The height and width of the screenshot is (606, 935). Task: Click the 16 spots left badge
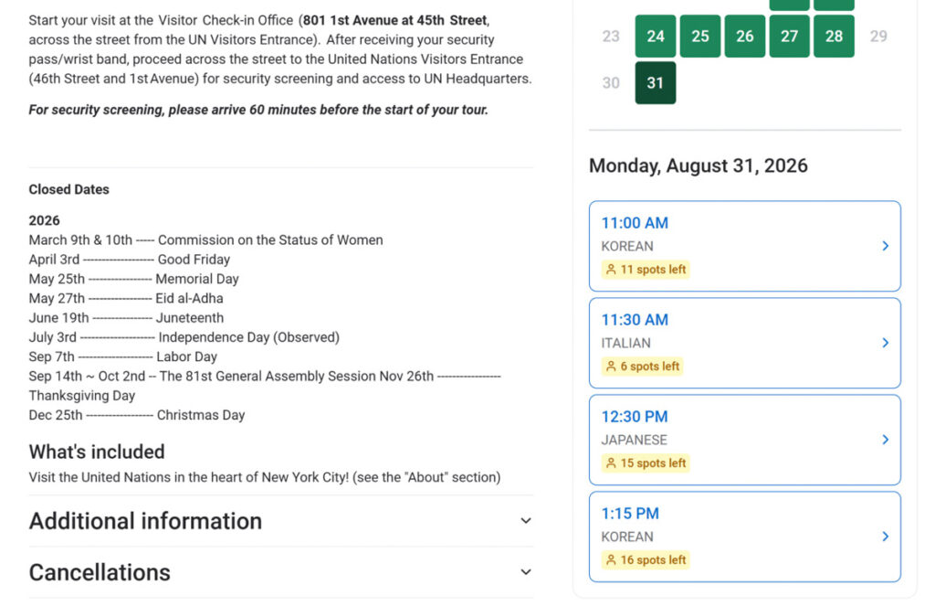646,559
